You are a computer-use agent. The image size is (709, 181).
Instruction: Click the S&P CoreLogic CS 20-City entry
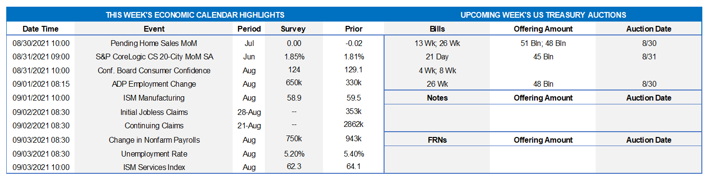click(x=154, y=57)
